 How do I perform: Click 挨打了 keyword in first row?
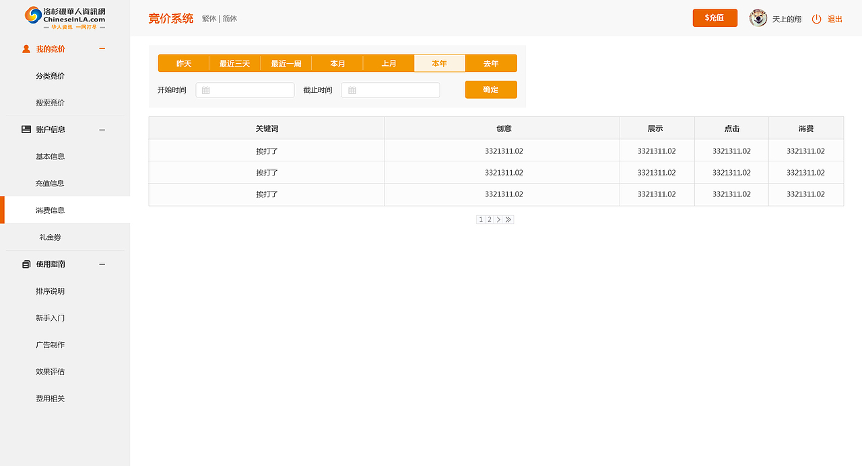pyautogui.click(x=267, y=151)
